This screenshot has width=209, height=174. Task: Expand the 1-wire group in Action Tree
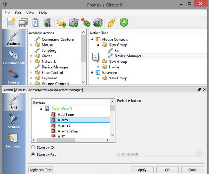(x=98, y=67)
